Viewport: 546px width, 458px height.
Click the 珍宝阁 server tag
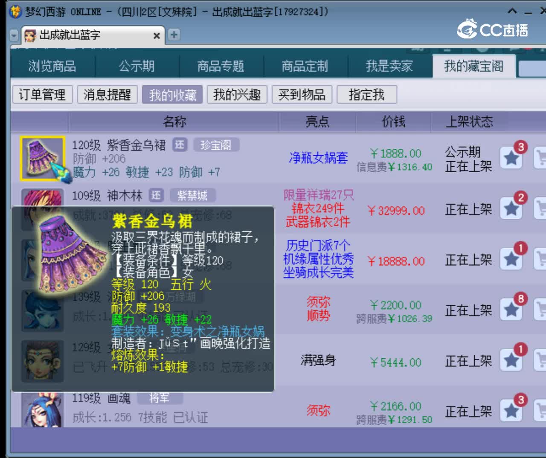pos(216,145)
